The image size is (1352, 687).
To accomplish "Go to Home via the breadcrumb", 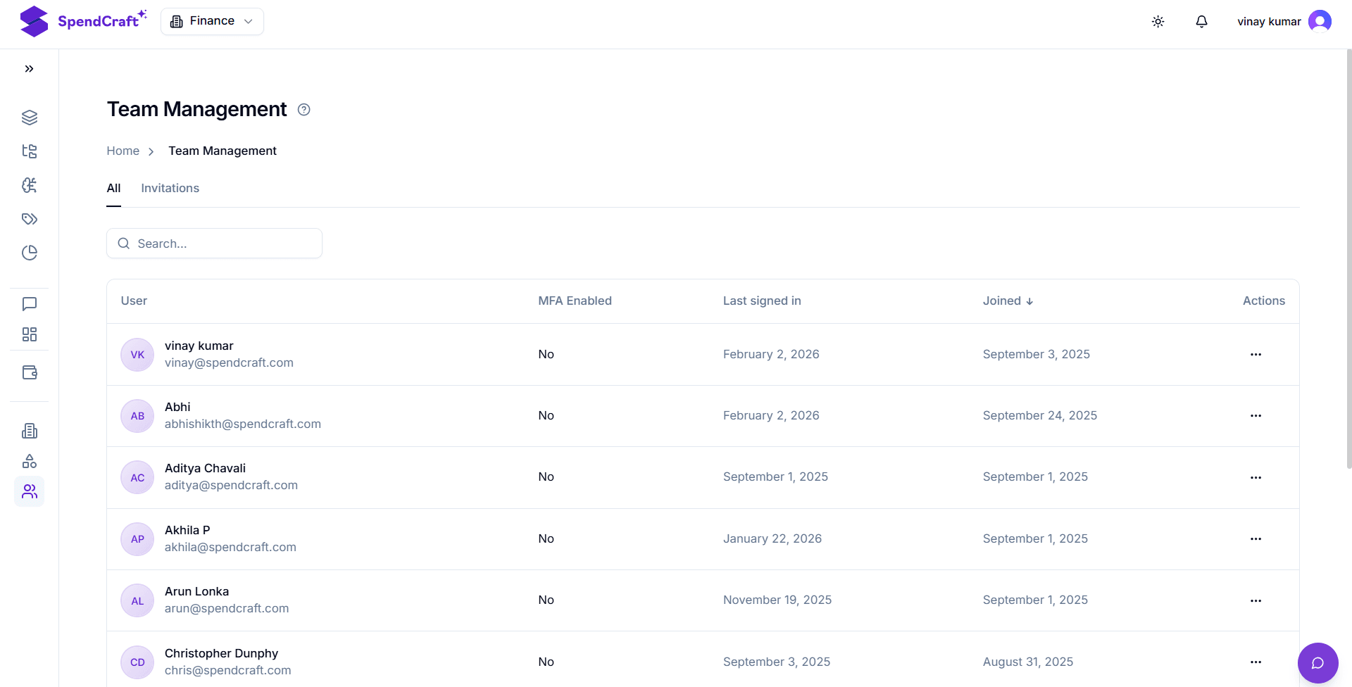I will (x=123, y=151).
